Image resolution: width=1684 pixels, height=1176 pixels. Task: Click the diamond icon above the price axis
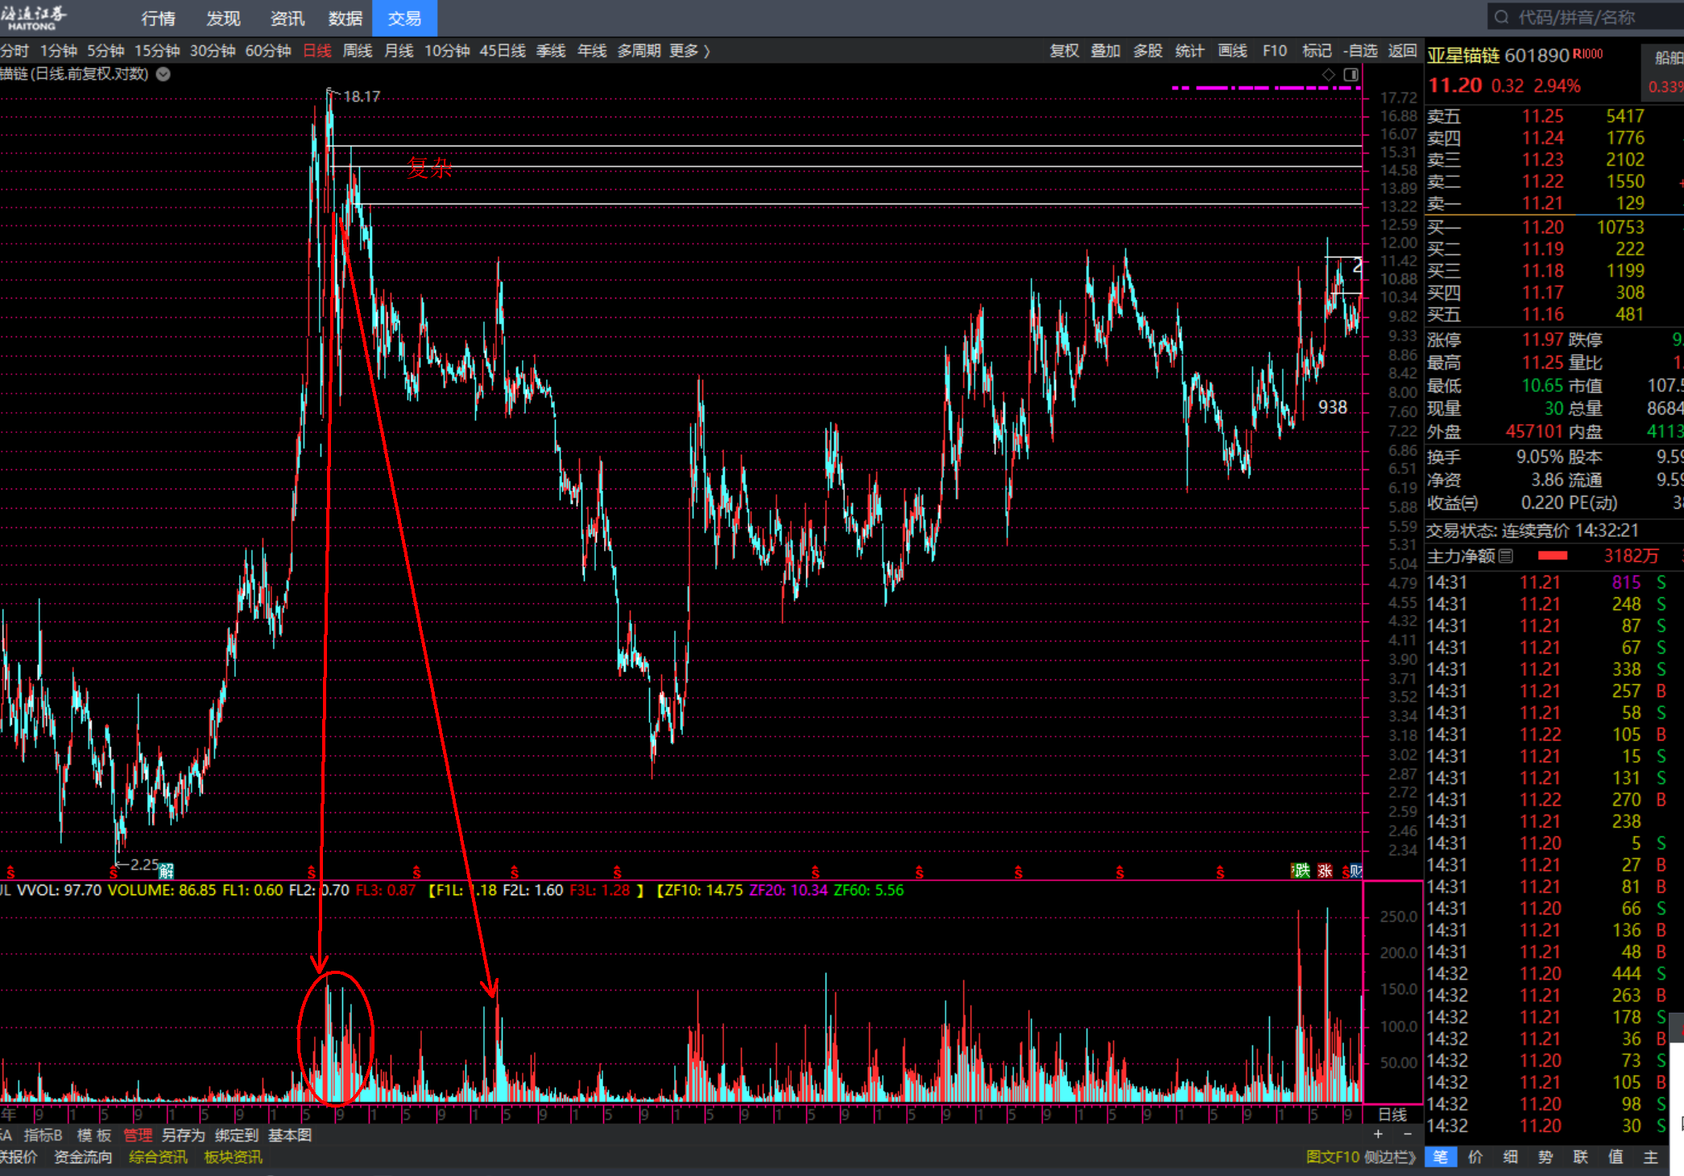coord(1329,75)
